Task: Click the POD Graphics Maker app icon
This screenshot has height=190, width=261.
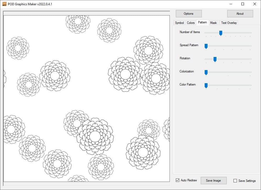Action: coord(4,4)
